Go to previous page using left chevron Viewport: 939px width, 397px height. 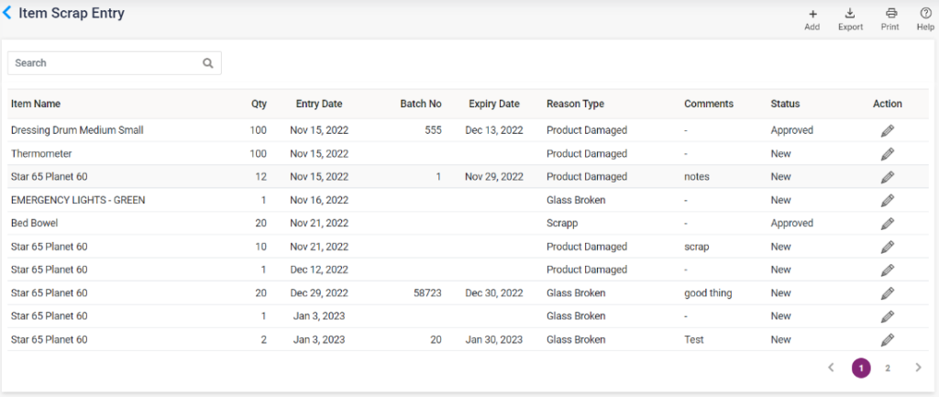click(831, 368)
